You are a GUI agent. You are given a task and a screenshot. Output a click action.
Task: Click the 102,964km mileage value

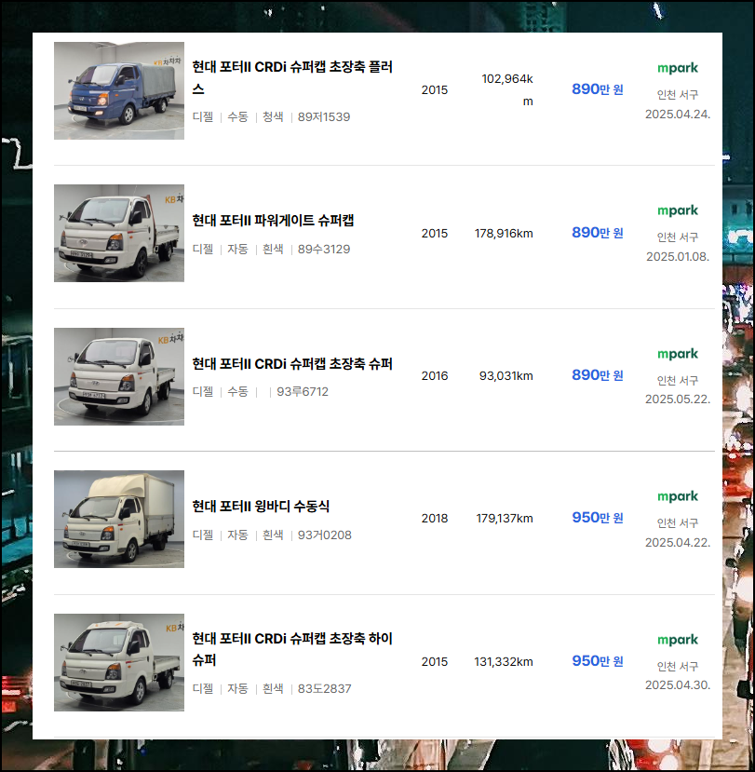(507, 89)
